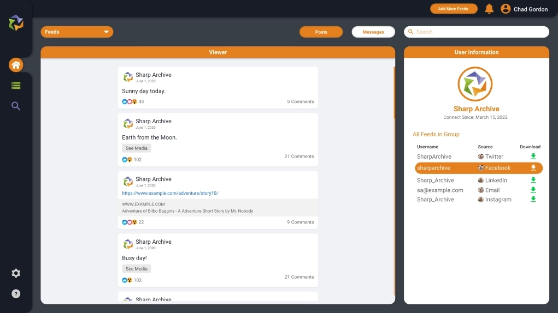Click the Home icon in sidebar
Viewport: 558px width, 313px height.
tap(16, 65)
